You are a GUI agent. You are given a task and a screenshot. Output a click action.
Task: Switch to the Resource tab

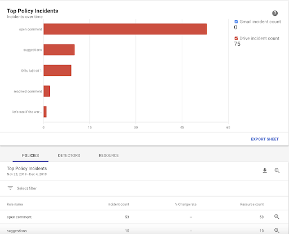(109, 155)
